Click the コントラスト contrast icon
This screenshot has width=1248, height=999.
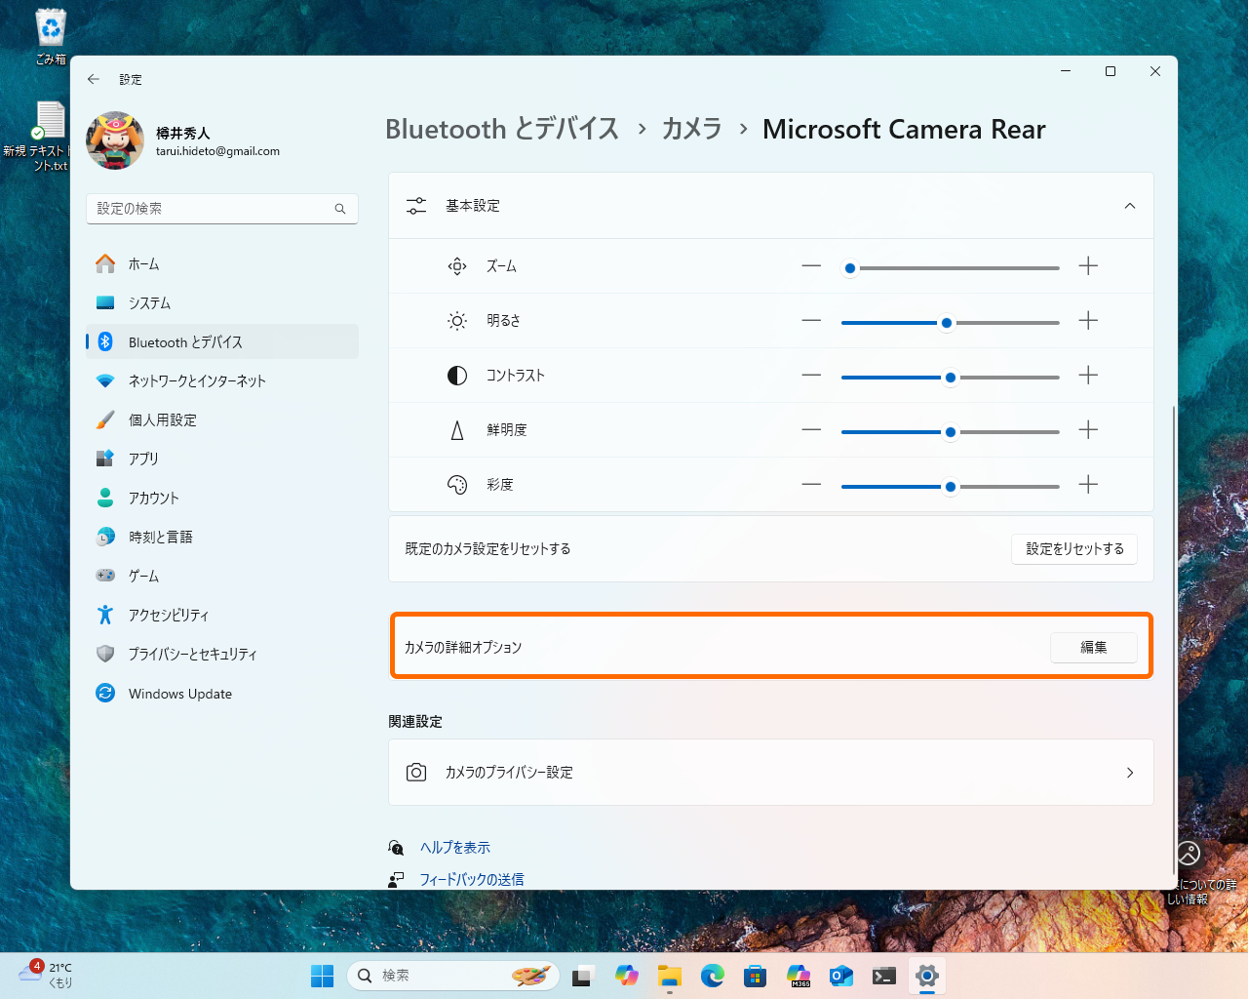pos(457,376)
